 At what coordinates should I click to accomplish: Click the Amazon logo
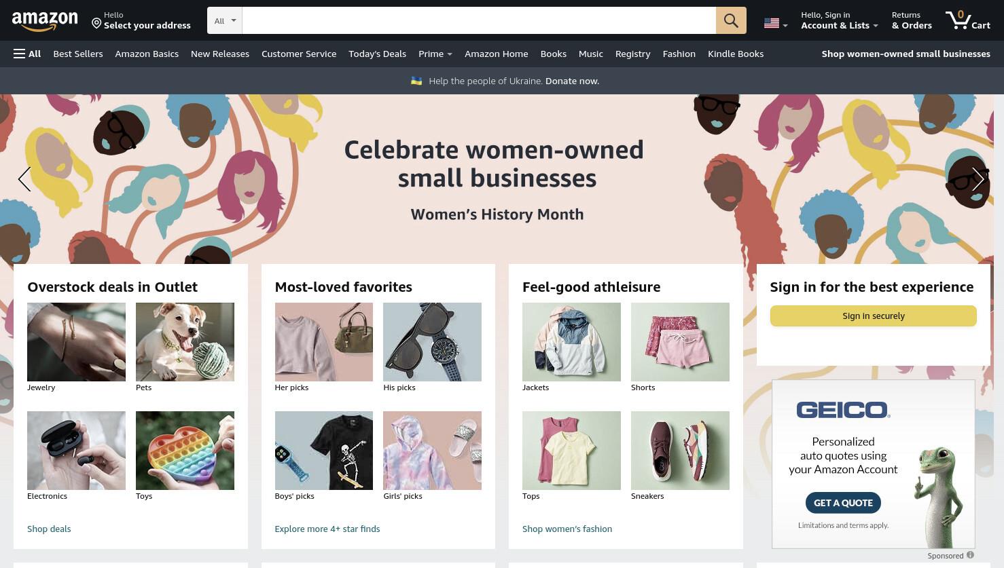click(44, 21)
